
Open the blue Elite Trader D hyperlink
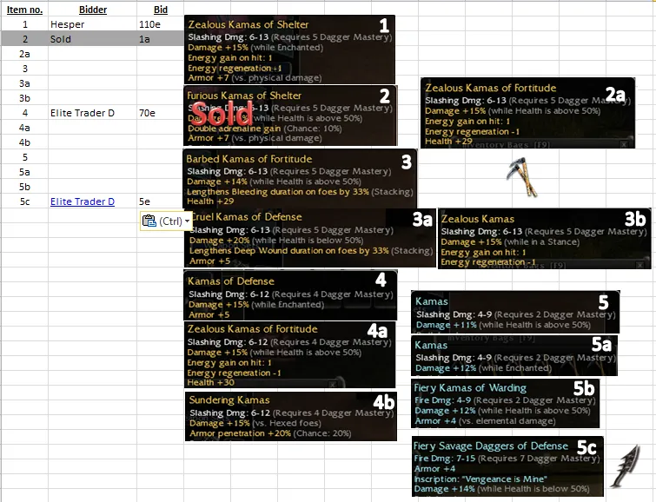click(x=82, y=201)
